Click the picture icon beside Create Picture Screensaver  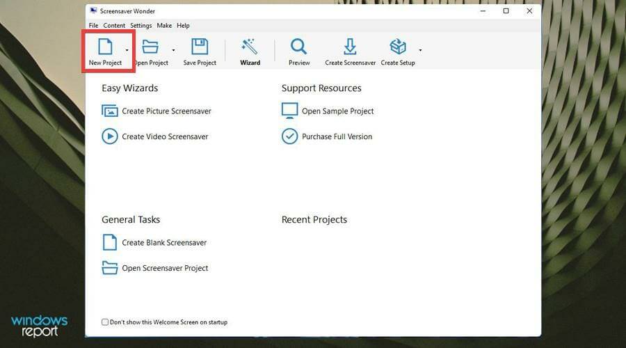coord(110,111)
